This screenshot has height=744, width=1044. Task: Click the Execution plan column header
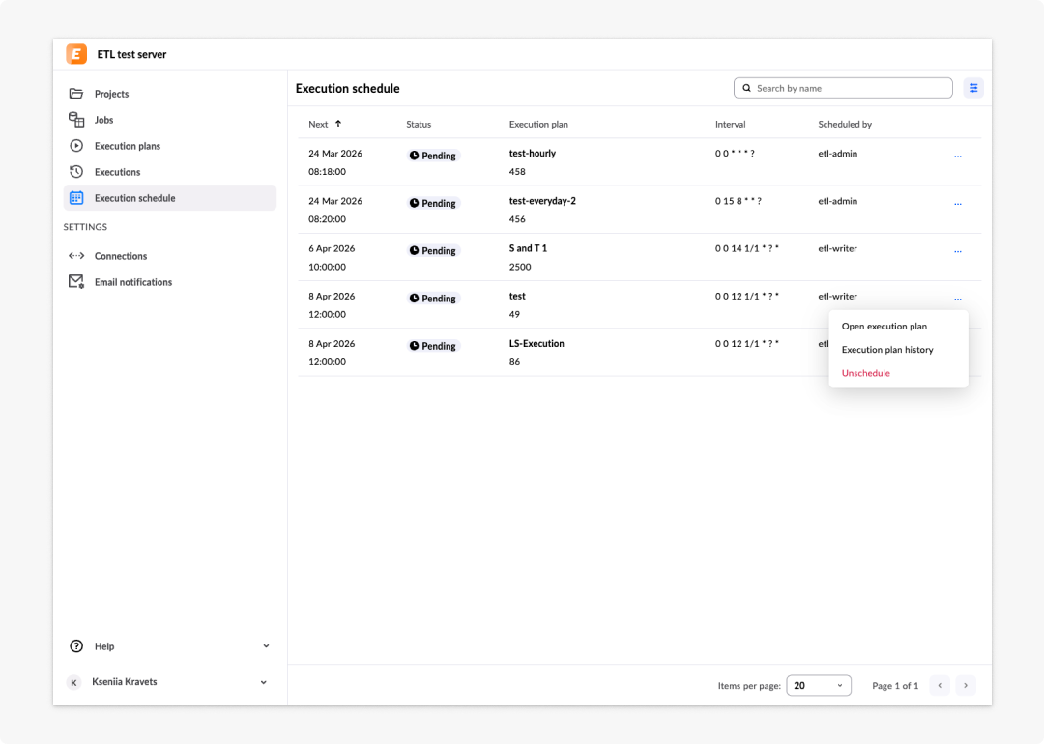click(538, 124)
